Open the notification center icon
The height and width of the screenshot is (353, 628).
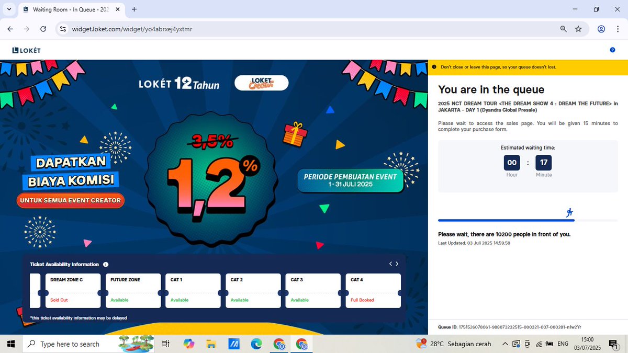[614, 344]
